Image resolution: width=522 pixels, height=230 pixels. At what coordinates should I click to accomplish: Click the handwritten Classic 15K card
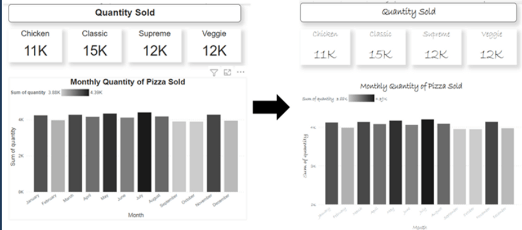coord(380,45)
